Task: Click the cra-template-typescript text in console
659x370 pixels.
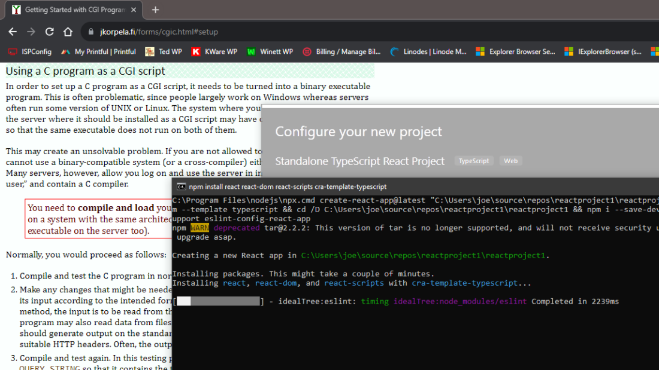Action: click(x=464, y=283)
